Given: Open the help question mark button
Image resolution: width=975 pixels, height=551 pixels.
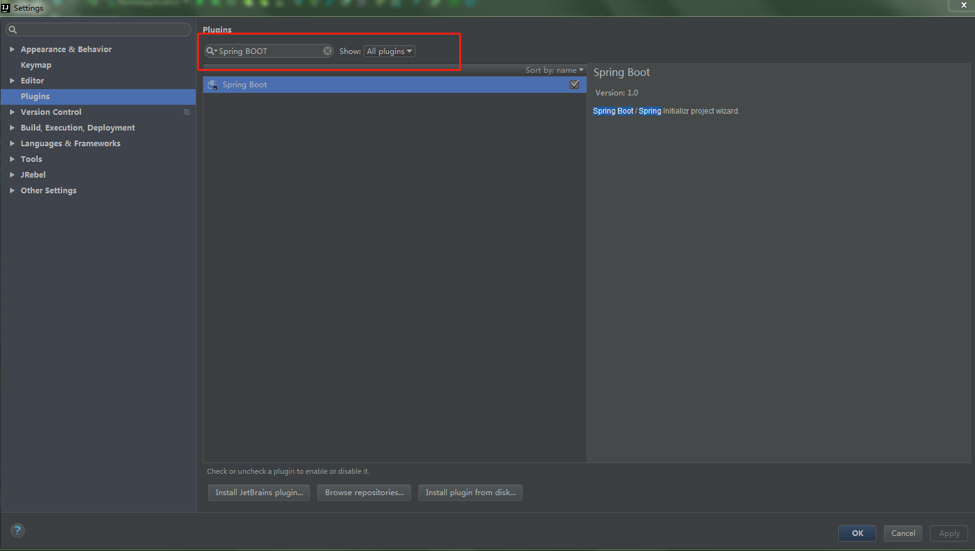Looking at the screenshot, I should point(18,530).
